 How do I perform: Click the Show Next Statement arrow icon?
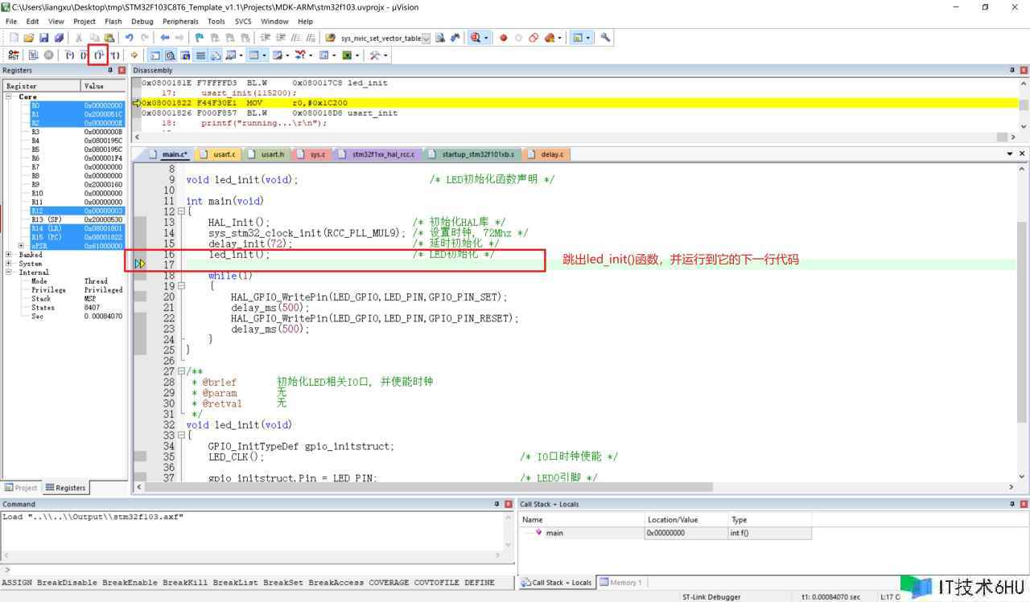(134, 55)
